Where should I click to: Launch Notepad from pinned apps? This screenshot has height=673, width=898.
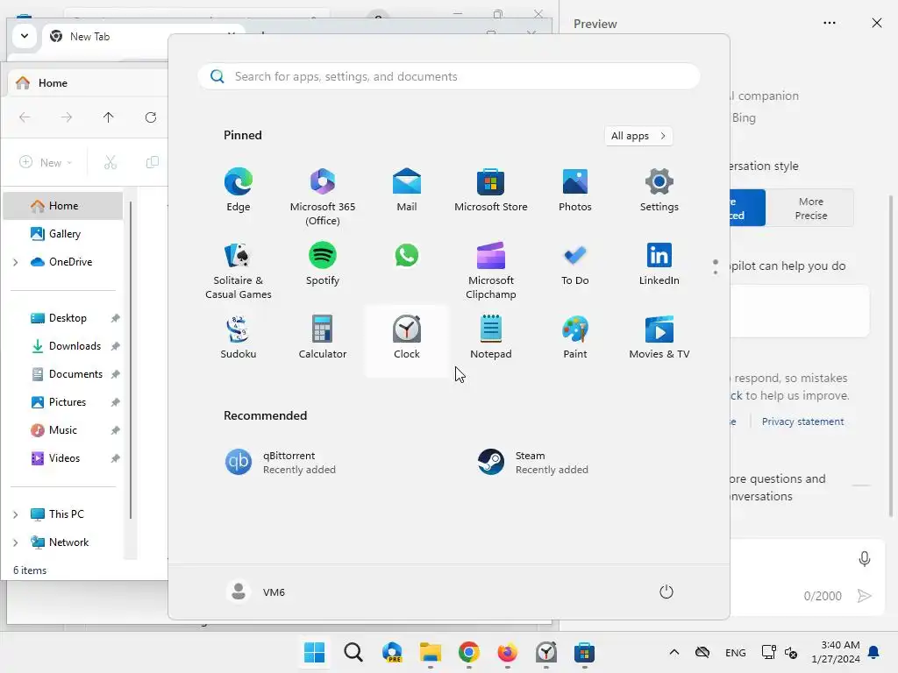coord(491,337)
